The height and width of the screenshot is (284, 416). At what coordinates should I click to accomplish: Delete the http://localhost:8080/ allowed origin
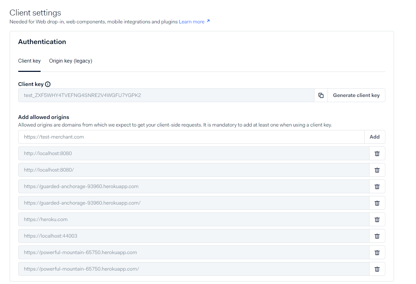coord(377,170)
